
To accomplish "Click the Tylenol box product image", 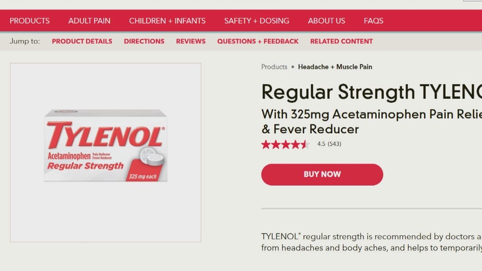I will click(106, 145).
